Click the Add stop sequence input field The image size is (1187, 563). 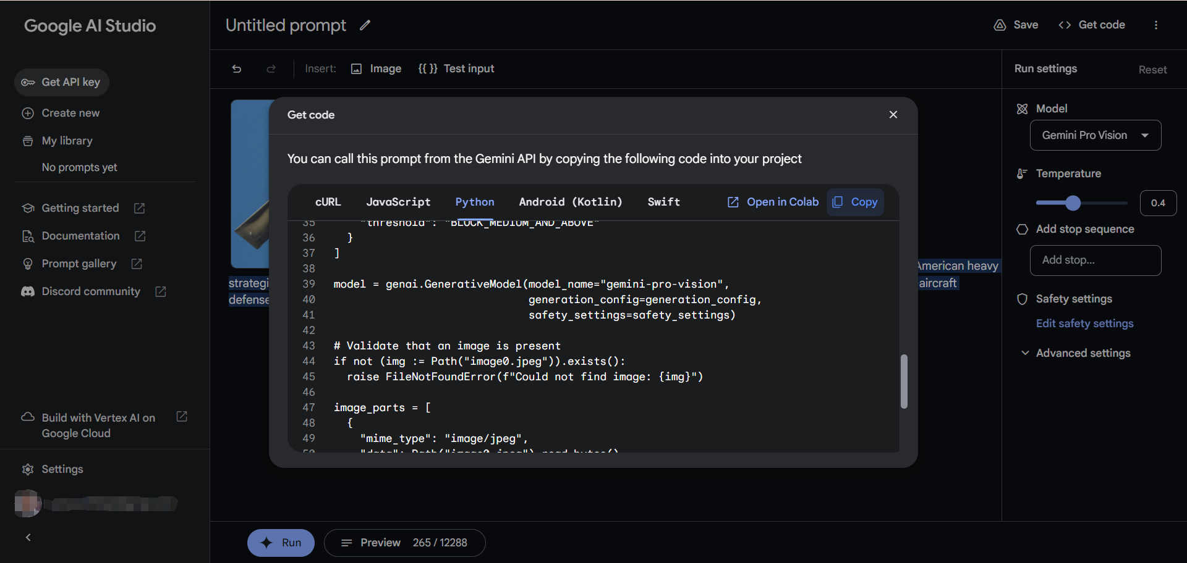click(1095, 260)
